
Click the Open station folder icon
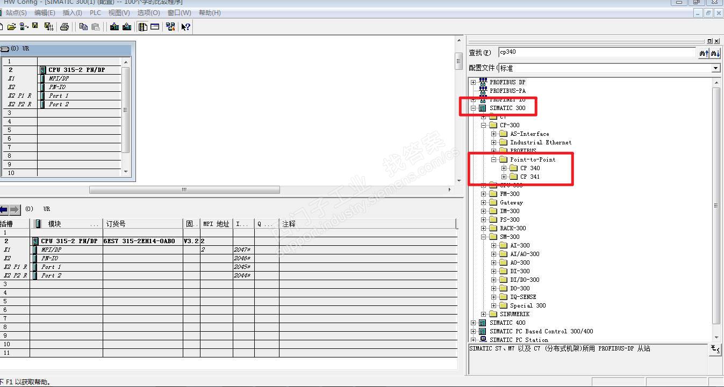click(x=11, y=27)
